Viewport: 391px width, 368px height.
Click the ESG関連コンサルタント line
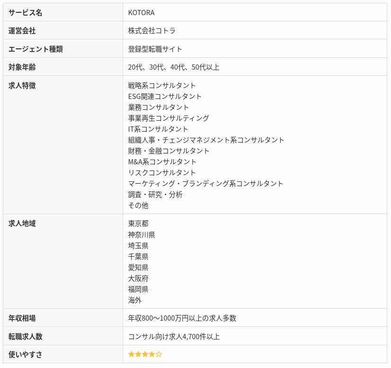click(165, 97)
